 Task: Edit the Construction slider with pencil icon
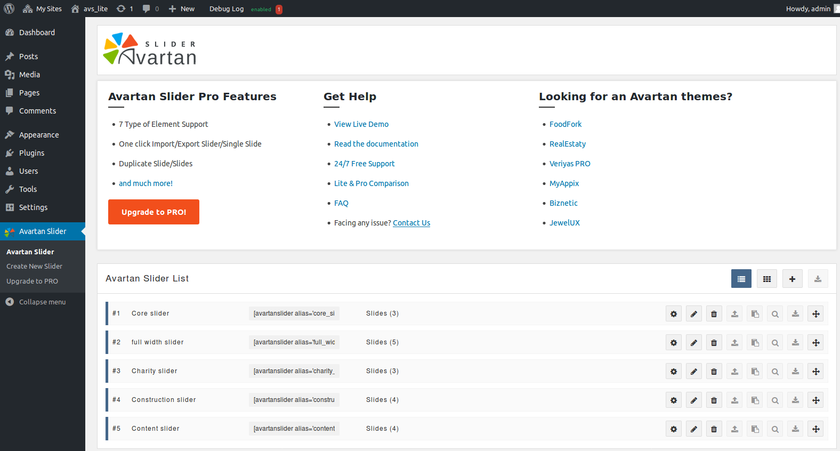click(x=694, y=400)
